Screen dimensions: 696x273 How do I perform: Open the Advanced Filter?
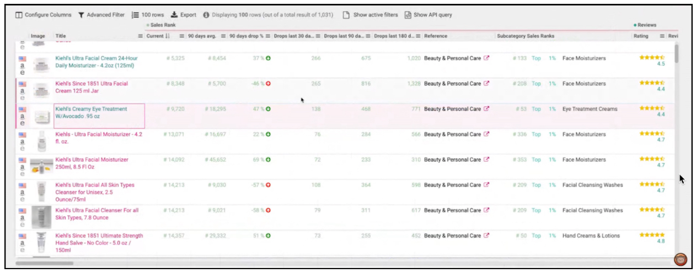click(x=101, y=15)
